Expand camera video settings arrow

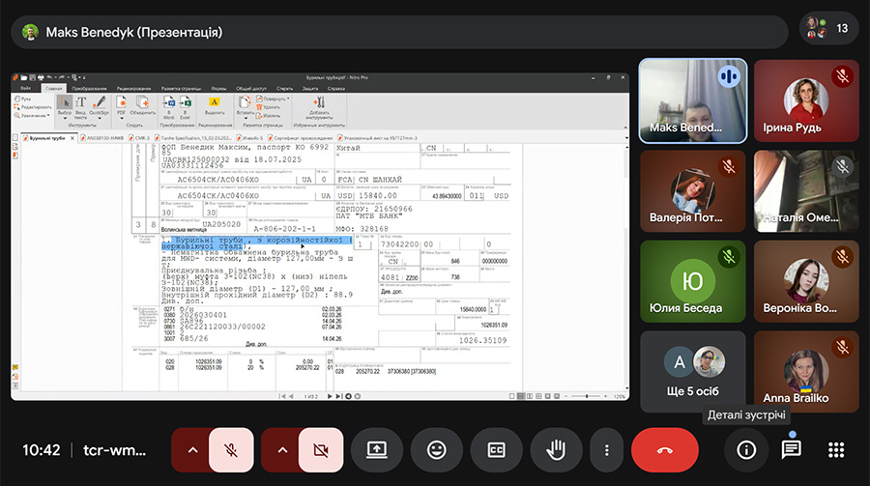pos(281,450)
